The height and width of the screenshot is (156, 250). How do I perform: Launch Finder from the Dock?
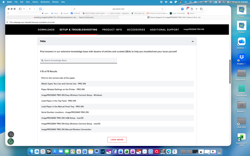click(x=31, y=151)
